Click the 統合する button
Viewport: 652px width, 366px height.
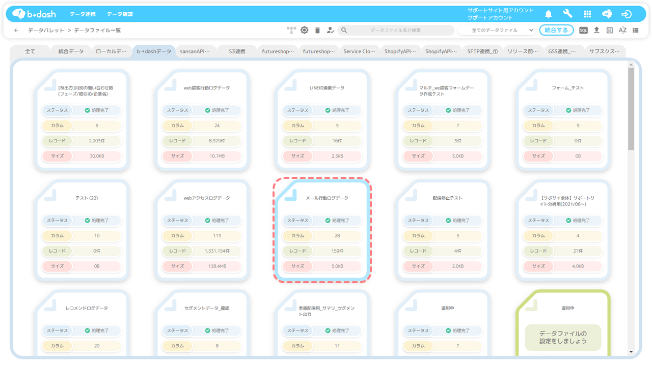coord(556,30)
